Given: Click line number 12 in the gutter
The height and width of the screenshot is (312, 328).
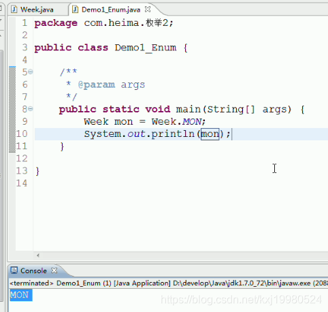Looking at the screenshot, I should pos(22,158).
